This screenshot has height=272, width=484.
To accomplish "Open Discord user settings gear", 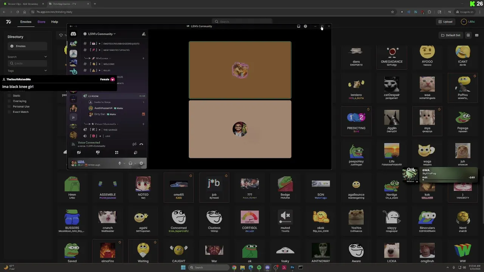I will pyautogui.click(x=141, y=163).
